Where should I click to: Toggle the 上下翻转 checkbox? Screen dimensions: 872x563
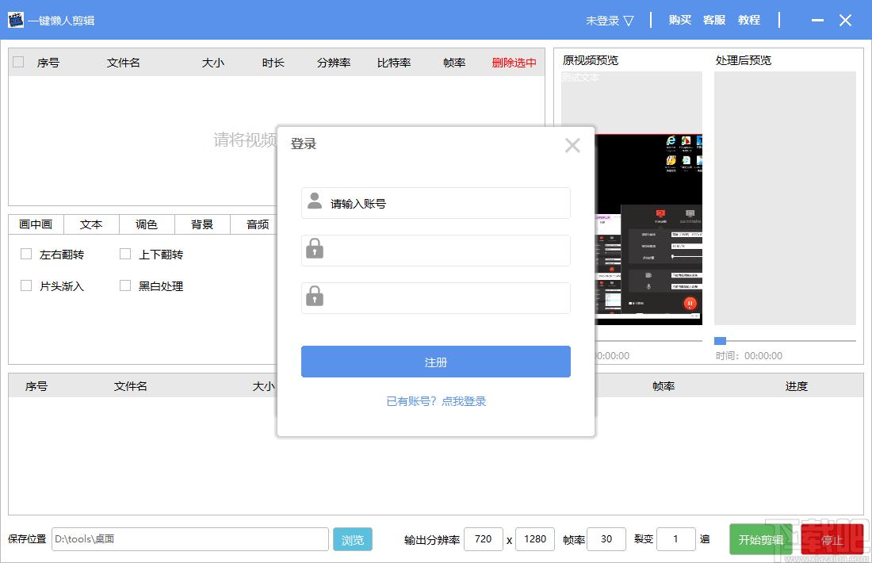point(125,254)
